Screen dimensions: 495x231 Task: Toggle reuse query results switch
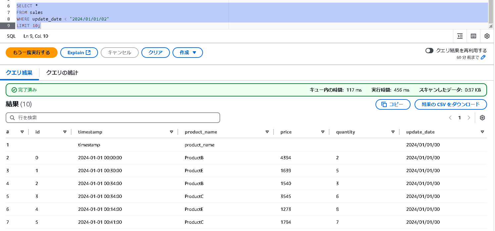[x=429, y=51]
